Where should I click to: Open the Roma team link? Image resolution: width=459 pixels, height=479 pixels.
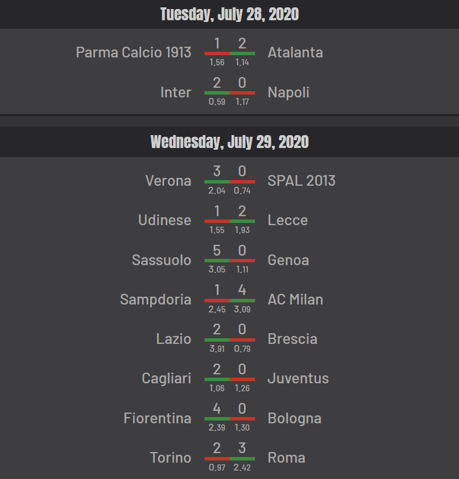pyautogui.click(x=286, y=457)
